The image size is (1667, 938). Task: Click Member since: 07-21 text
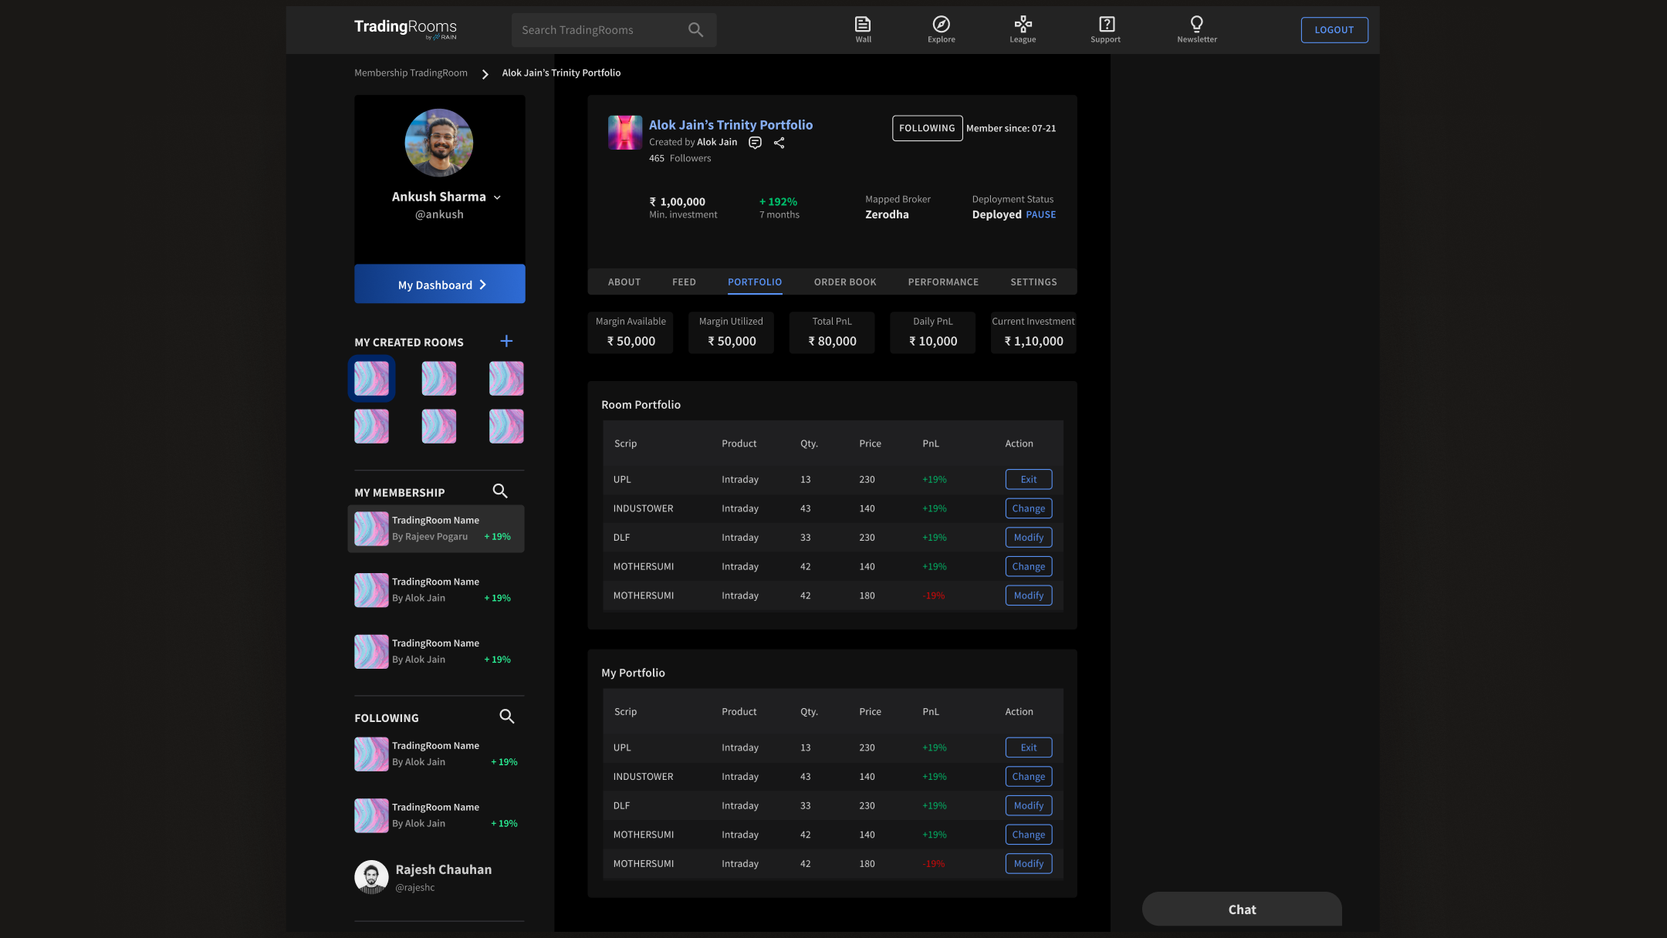(1011, 129)
